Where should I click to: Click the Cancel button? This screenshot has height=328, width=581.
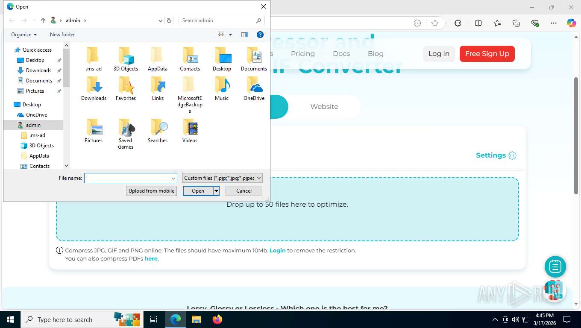pyautogui.click(x=244, y=191)
